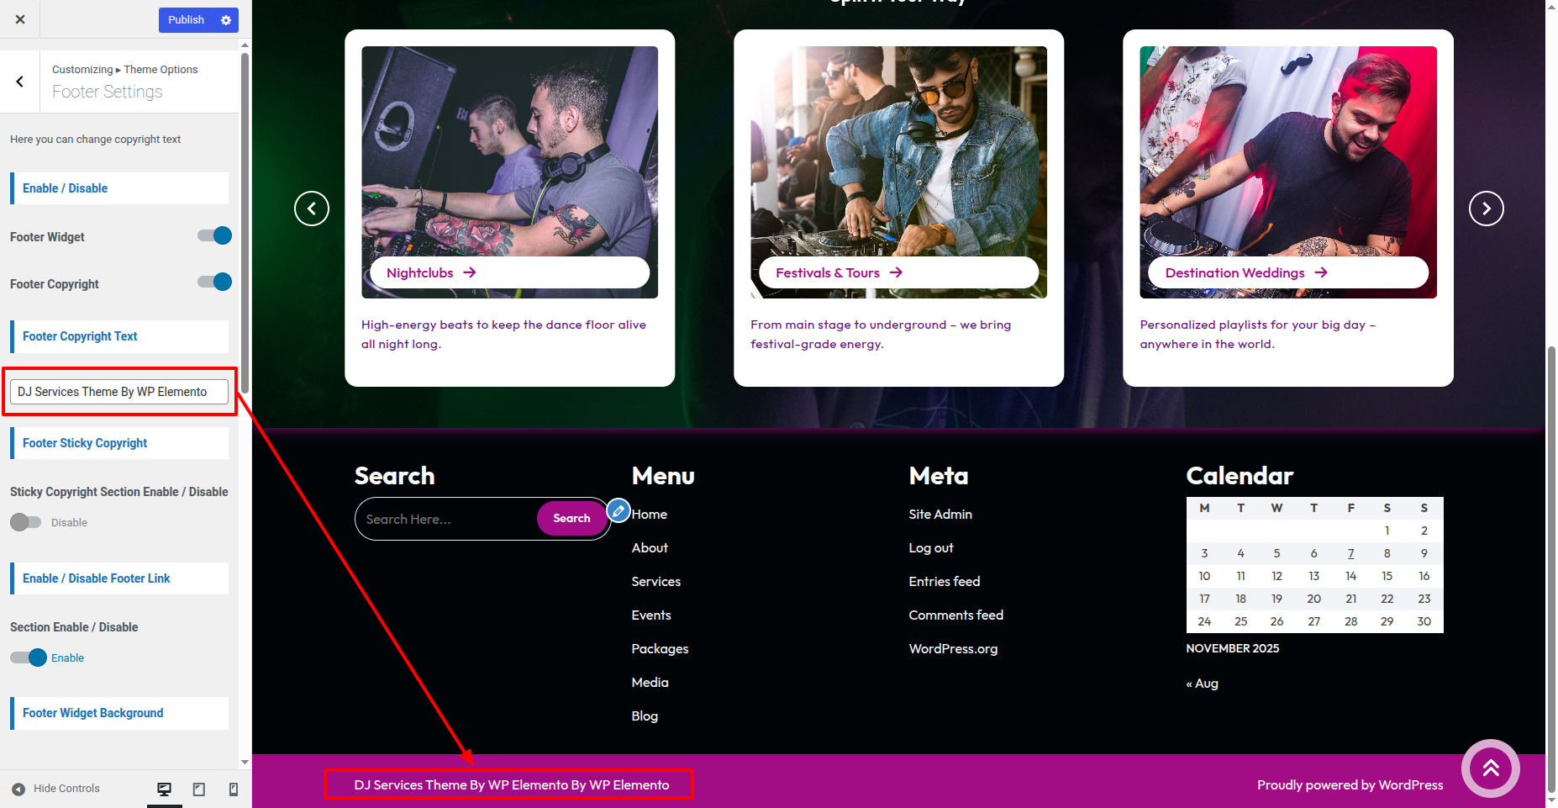Click the Publish button
Screen dimensions: 1558x808
pos(186,20)
